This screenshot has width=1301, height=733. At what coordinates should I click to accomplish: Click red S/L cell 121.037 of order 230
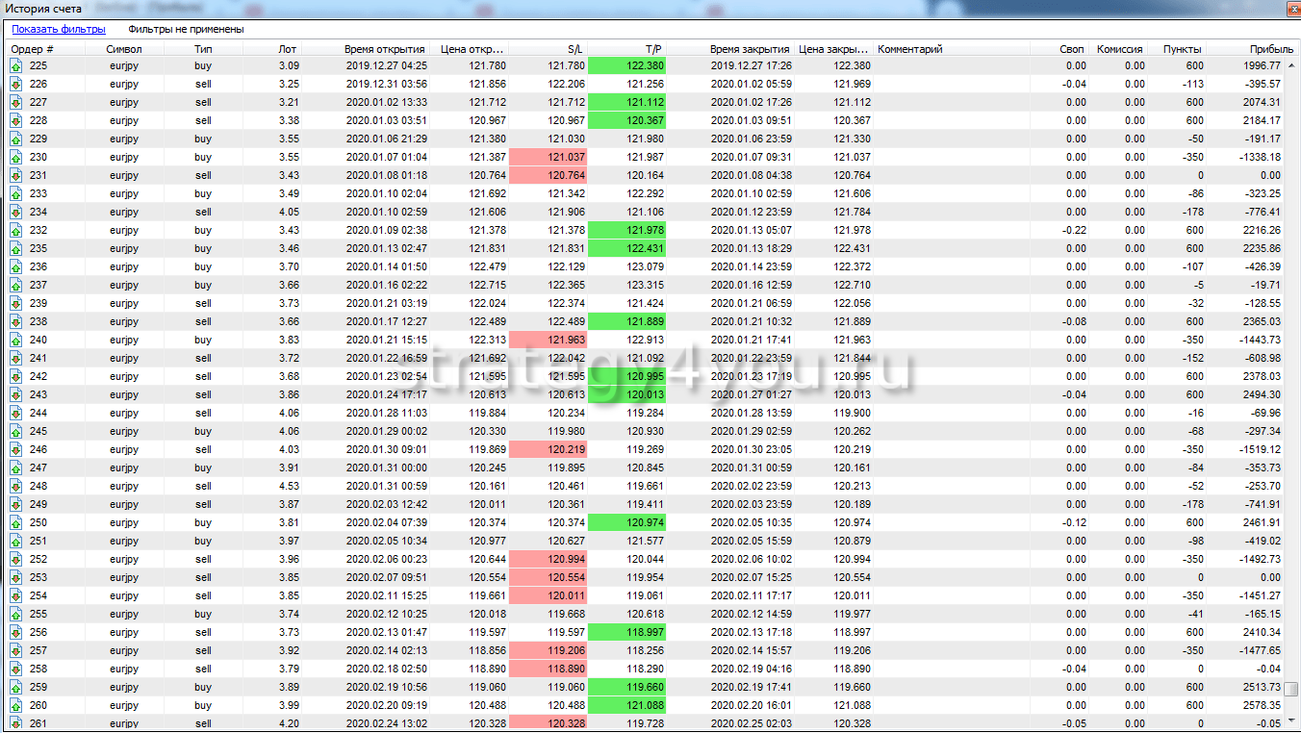[x=548, y=157]
